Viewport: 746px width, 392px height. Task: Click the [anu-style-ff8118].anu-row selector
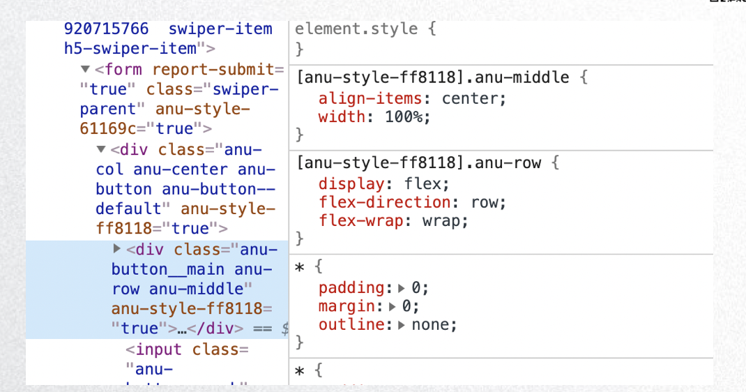click(419, 163)
